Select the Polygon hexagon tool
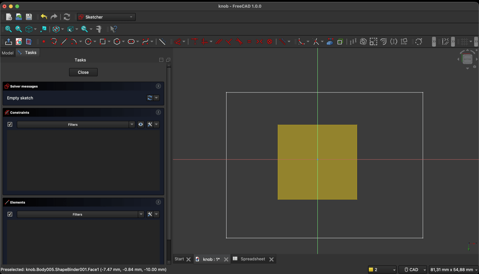The height and width of the screenshot is (274, 479). click(x=117, y=42)
